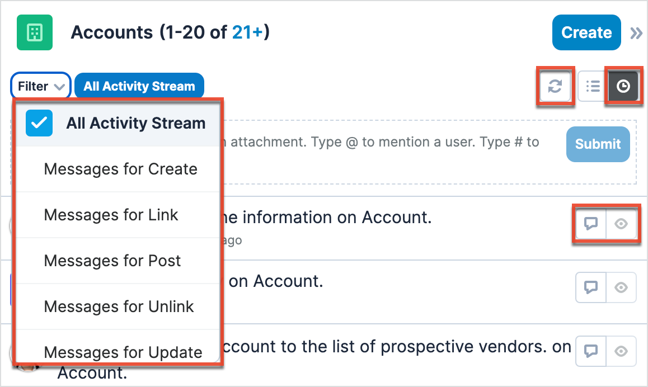Preview the third activity record

[x=621, y=351]
